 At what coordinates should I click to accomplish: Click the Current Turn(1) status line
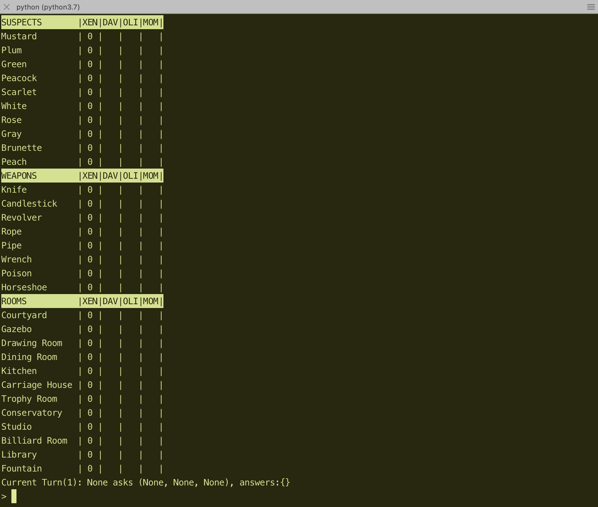pos(146,483)
